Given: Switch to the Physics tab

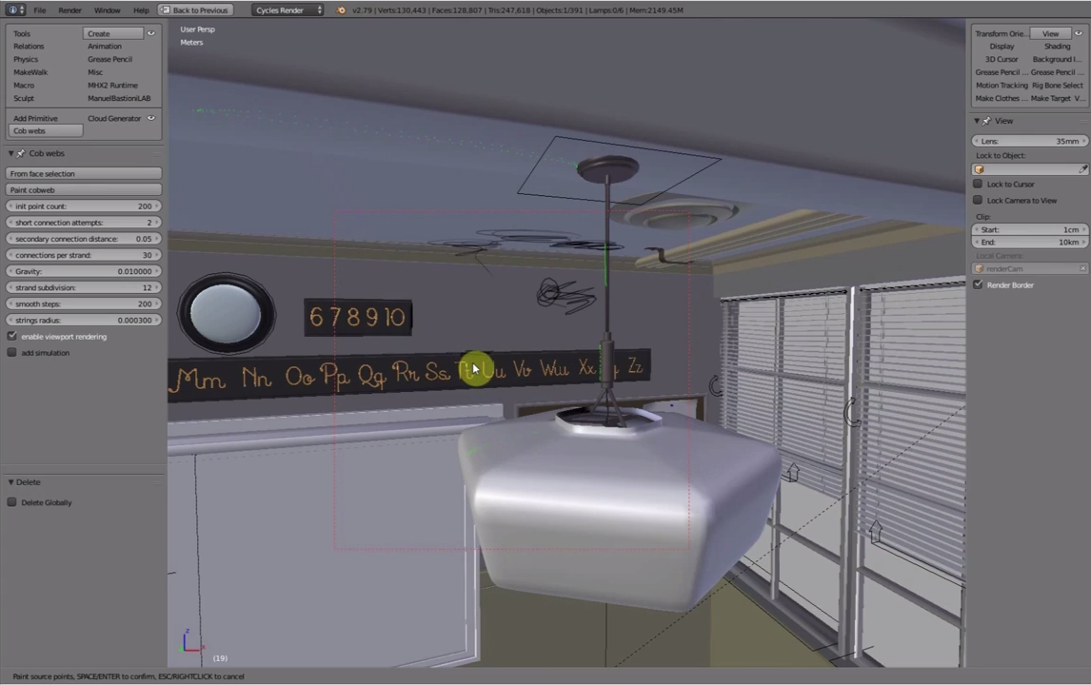Looking at the screenshot, I should (x=26, y=60).
